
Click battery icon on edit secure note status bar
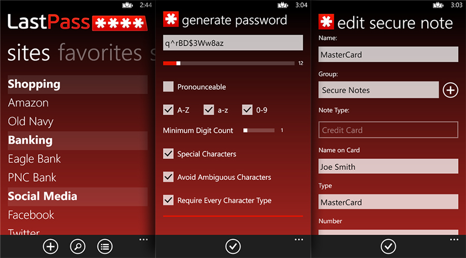438,5
